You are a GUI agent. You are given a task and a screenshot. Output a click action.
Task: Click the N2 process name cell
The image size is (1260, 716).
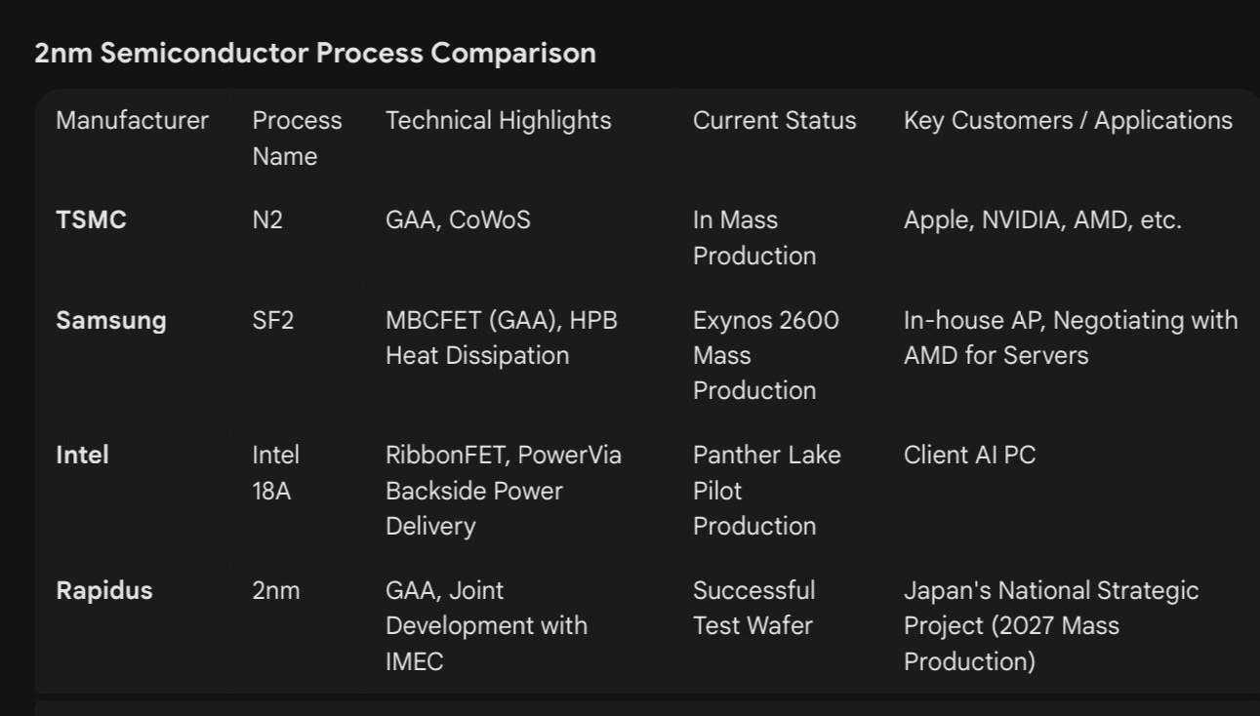(x=267, y=220)
